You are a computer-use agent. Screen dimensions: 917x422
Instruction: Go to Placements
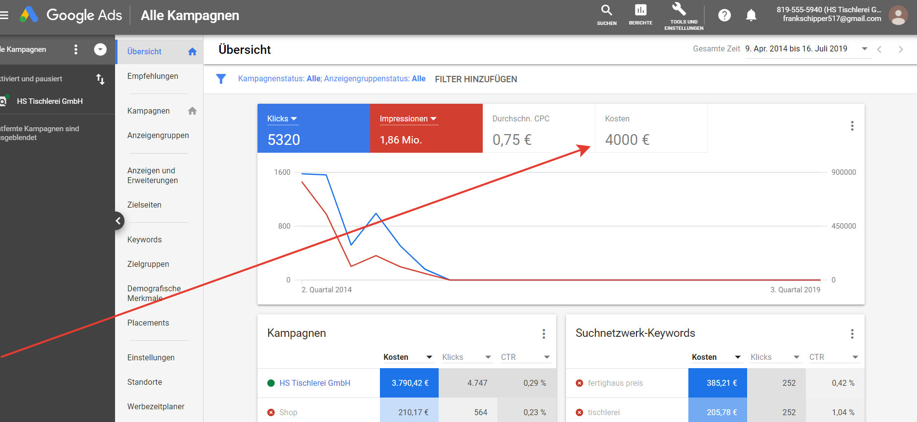pos(148,323)
